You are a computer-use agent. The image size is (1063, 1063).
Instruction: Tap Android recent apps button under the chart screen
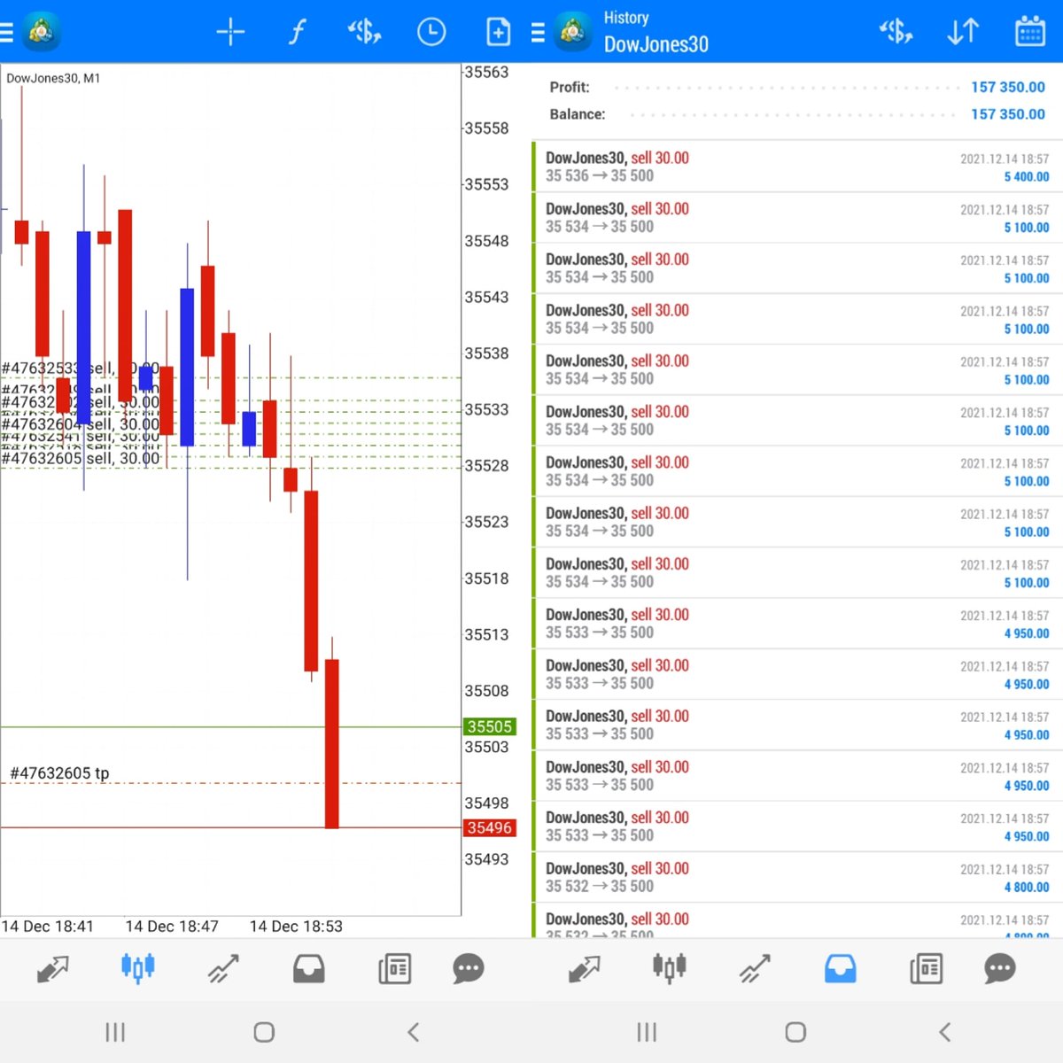(115, 1032)
